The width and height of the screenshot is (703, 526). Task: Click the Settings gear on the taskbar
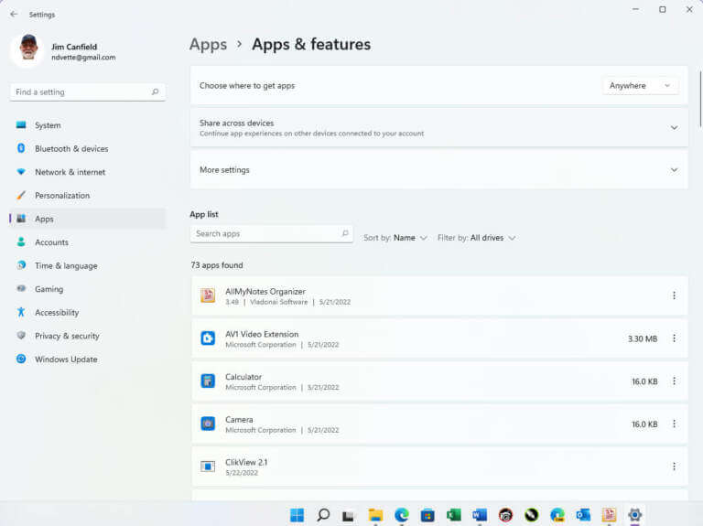pos(635,515)
